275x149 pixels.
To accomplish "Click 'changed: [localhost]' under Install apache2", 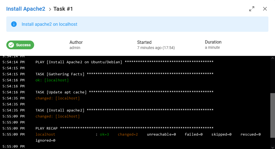I will (58, 116).
